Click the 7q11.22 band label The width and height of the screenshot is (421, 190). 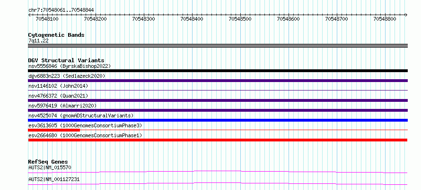tap(38, 41)
